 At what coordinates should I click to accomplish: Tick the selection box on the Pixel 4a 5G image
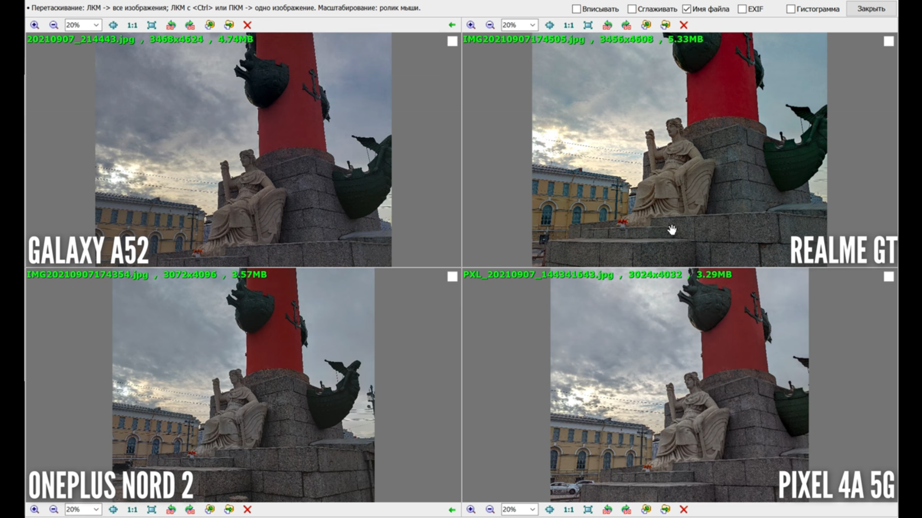point(888,277)
